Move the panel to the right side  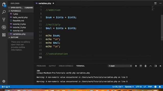click(155, 66)
